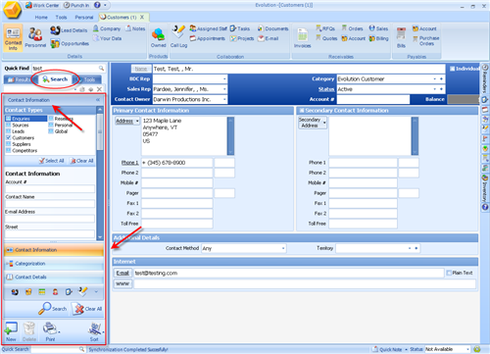Toggle Global contact type checkbox
Viewport: 490px width, 354px height.
(51, 131)
